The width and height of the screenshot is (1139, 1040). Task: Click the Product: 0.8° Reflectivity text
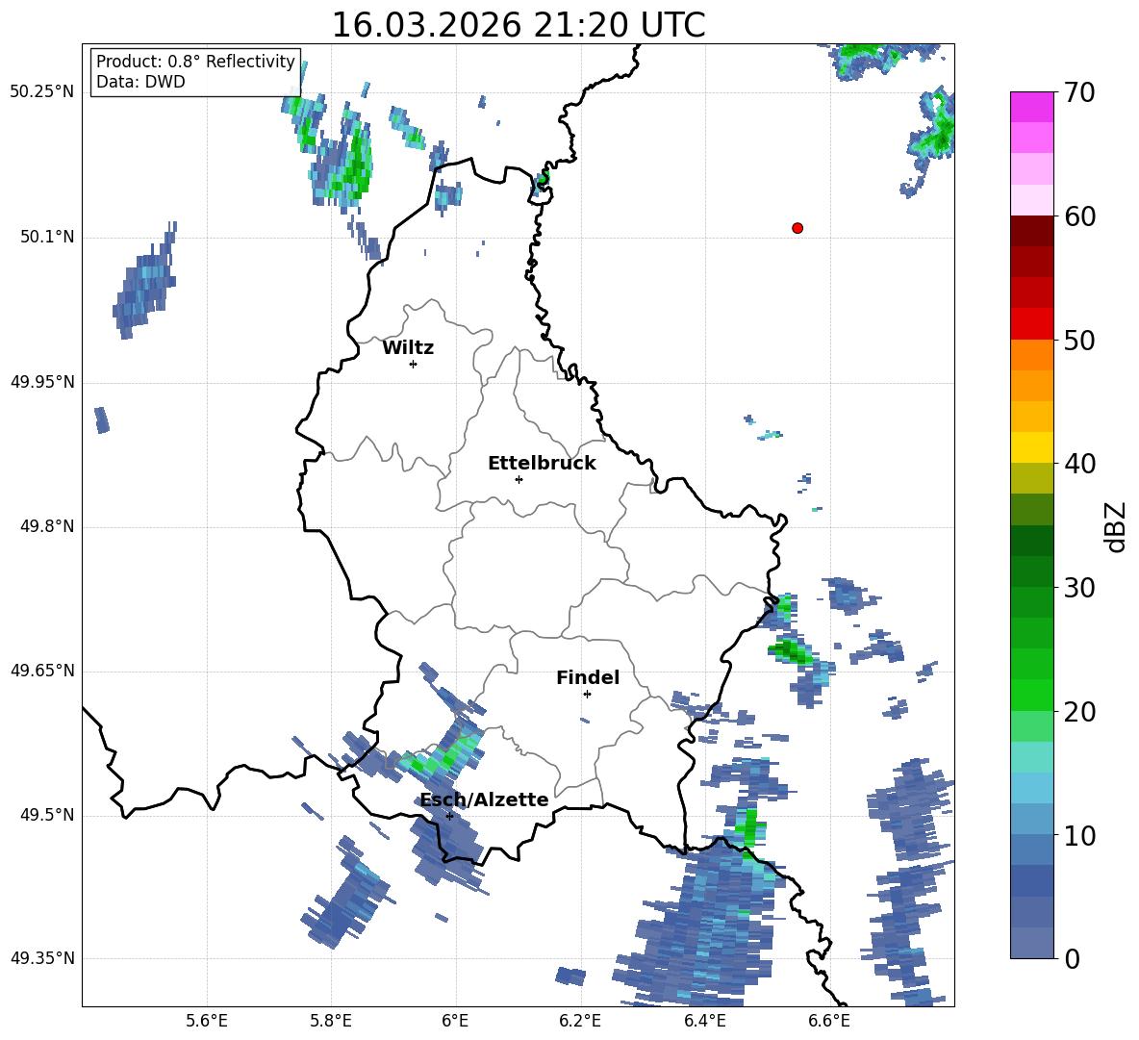point(195,61)
